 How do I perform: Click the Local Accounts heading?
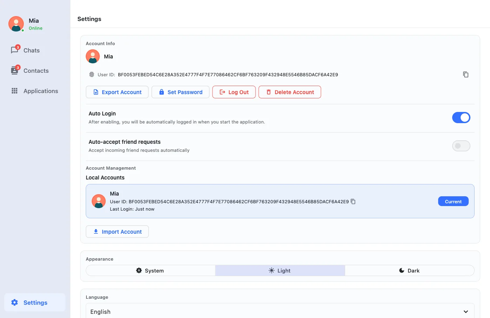pos(105,178)
